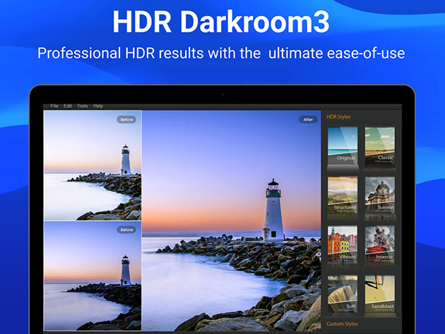Select the top bright lighthouse preview image

point(93,165)
